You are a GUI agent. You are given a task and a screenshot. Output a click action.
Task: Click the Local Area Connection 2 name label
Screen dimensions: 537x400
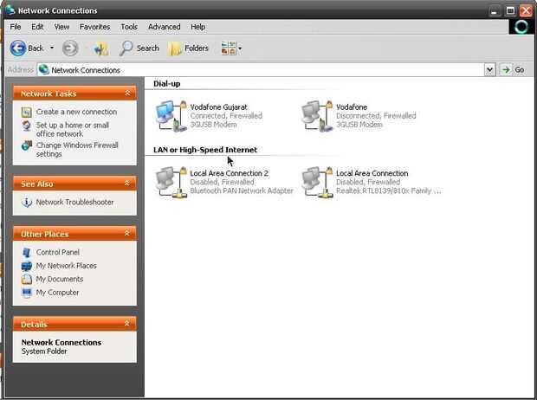[x=230, y=173]
